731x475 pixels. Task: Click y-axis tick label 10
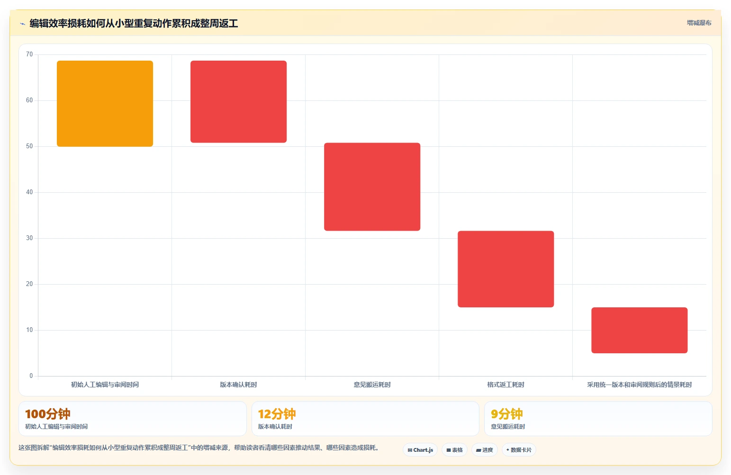pos(29,330)
